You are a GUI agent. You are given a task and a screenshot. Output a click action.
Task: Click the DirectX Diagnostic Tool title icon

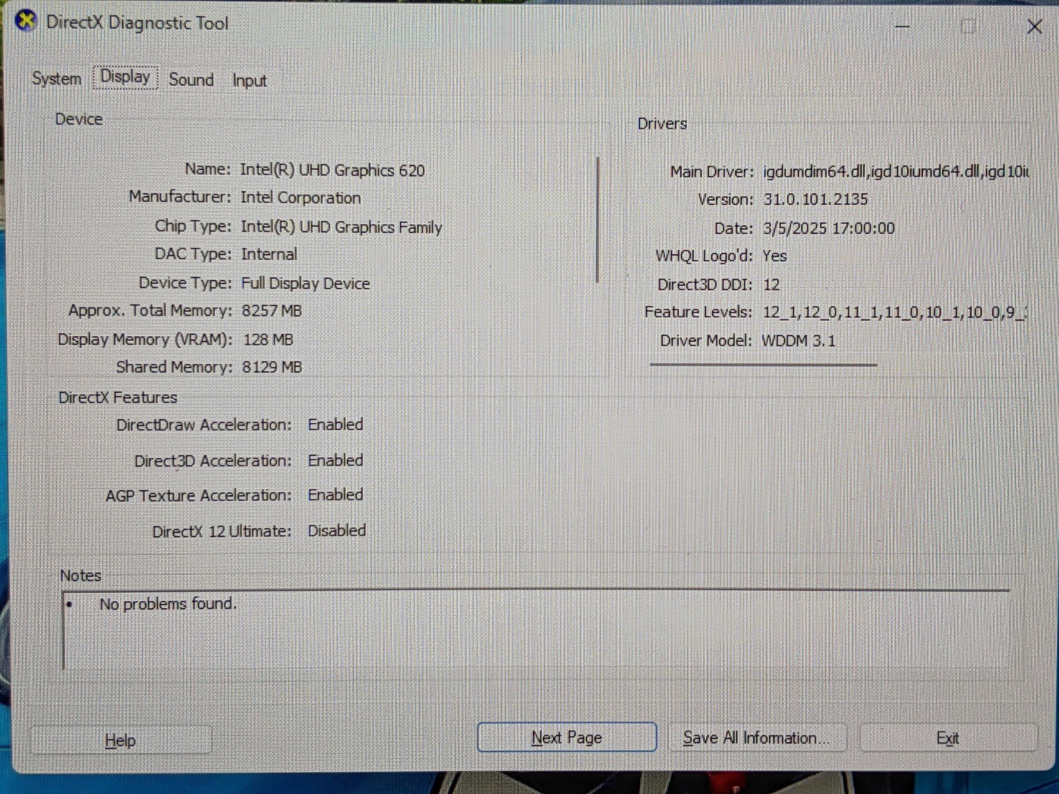tap(26, 21)
